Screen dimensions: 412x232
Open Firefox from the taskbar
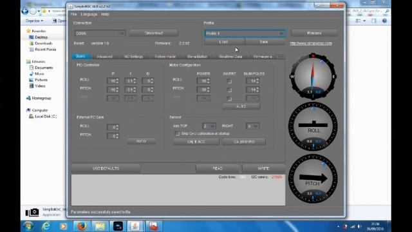point(82,226)
